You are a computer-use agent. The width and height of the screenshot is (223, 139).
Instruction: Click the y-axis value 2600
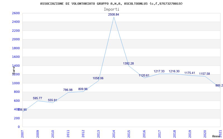click(16, 13)
